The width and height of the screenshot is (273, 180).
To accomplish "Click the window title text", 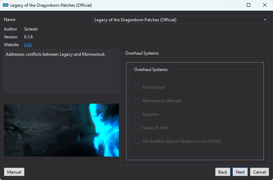I will click(x=51, y=5).
